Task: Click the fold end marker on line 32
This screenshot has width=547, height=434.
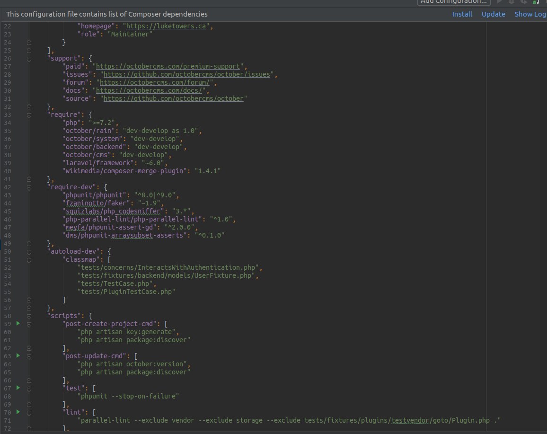Action: [x=29, y=107]
